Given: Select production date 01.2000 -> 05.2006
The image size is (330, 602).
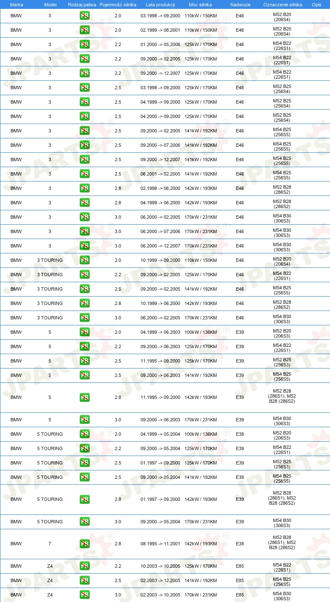Looking at the screenshot, I should coord(160,44).
